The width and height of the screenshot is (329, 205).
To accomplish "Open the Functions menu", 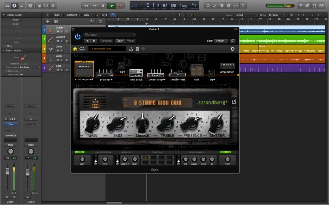I will point(72,15).
